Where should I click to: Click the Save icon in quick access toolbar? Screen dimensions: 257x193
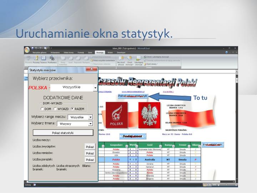pyautogui.click(x=32, y=48)
